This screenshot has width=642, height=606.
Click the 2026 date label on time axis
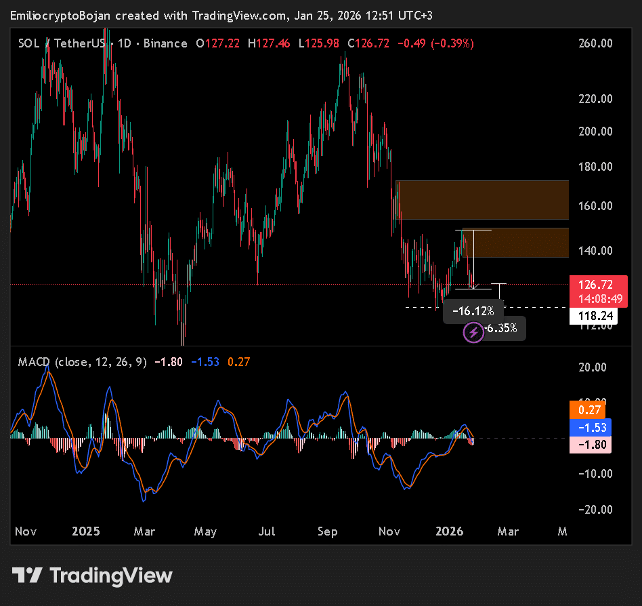(449, 531)
